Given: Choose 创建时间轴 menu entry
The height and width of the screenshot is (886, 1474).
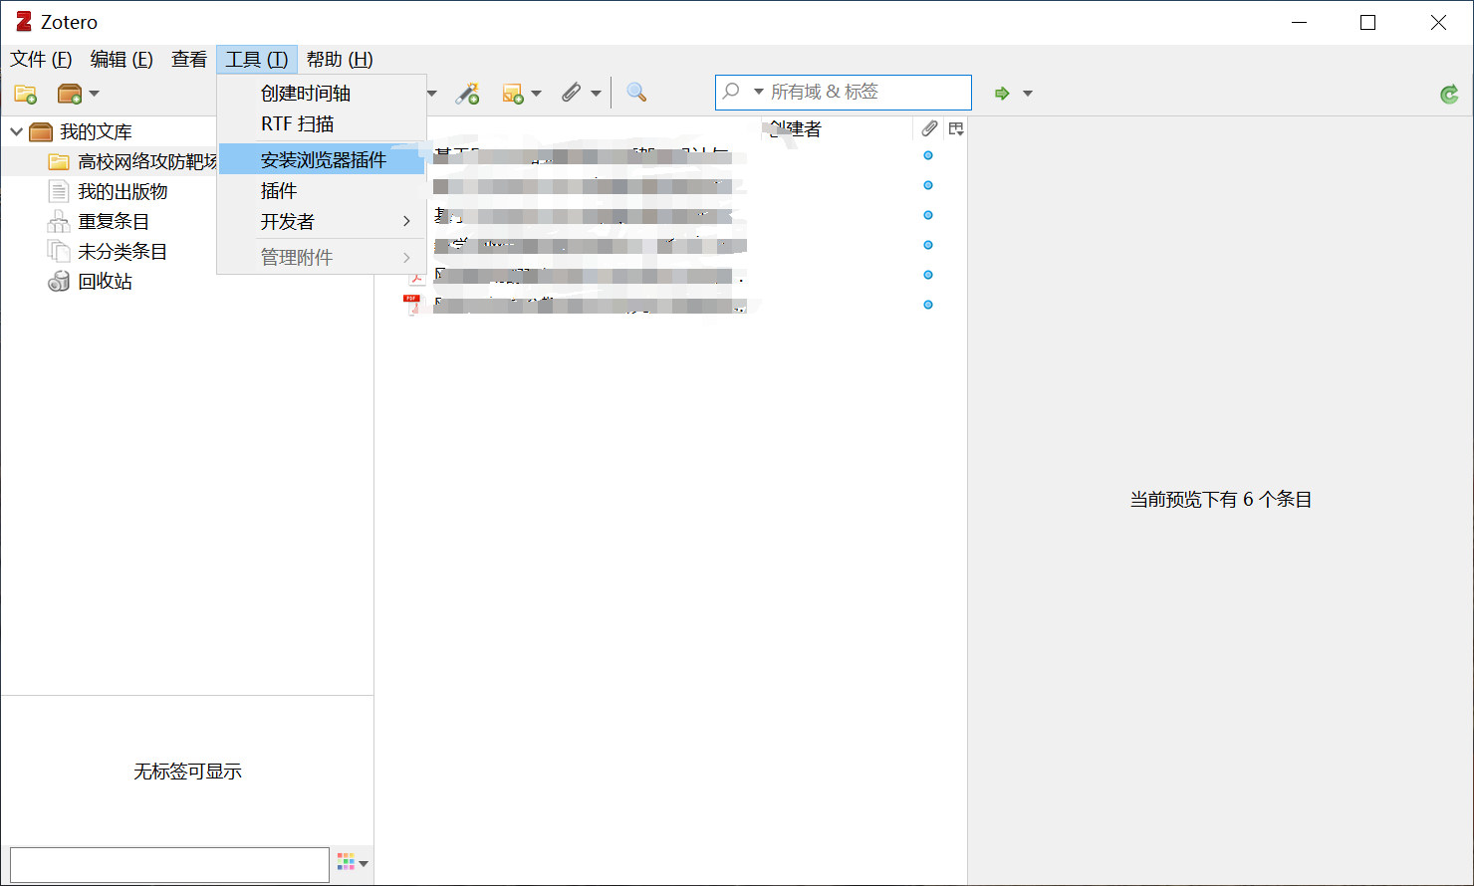Looking at the screenshot, I should 322,94.
